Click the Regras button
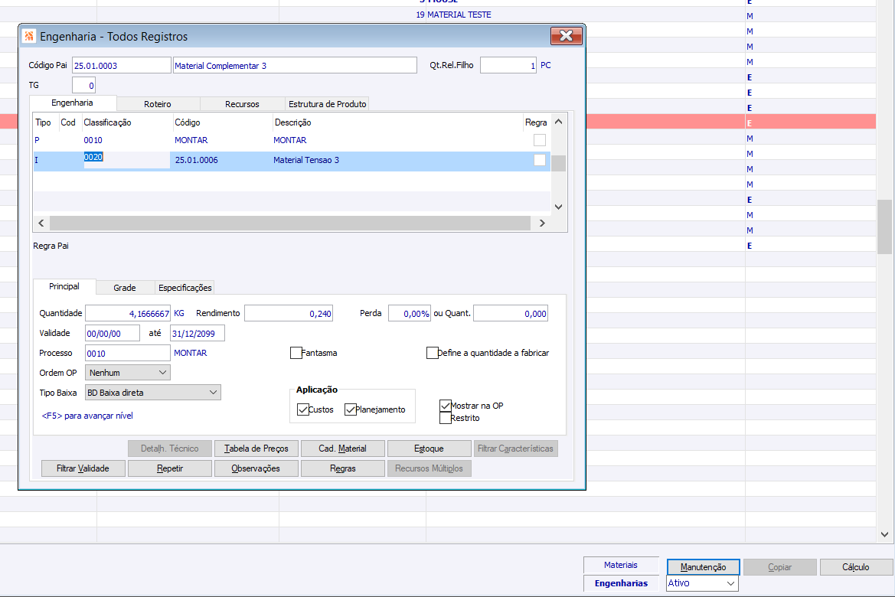This screenshot has height=597, width=895. 342,468
